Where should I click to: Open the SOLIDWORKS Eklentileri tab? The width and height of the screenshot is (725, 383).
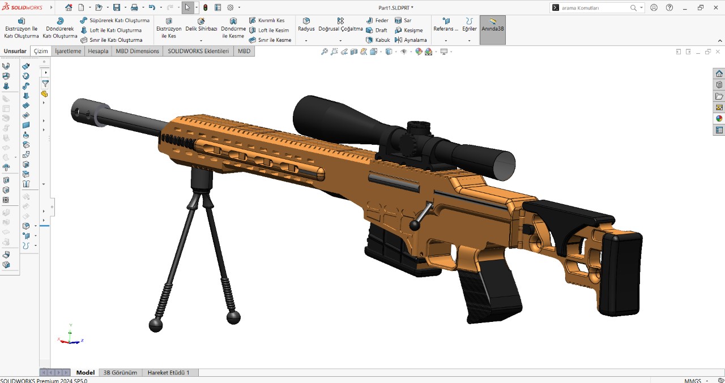tap(198, 51)
